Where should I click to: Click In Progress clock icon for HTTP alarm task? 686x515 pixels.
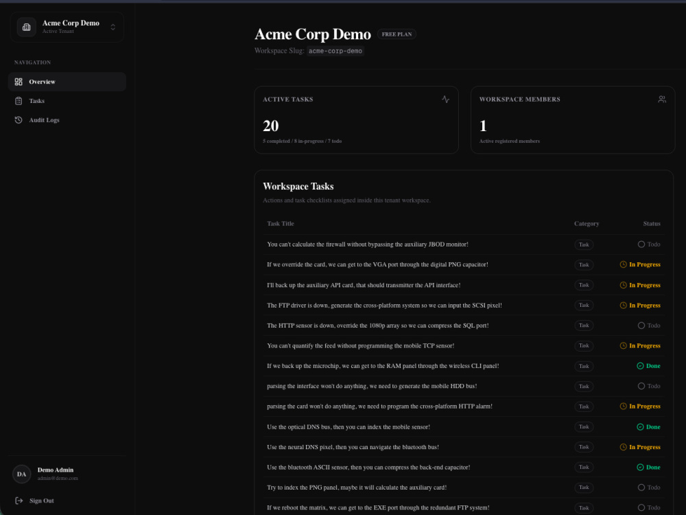(x=624, y=407)
